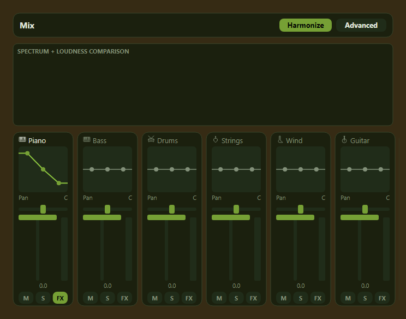406x319 pixels.
Task: Mute the Drums channel
Action: coord(155,298)
